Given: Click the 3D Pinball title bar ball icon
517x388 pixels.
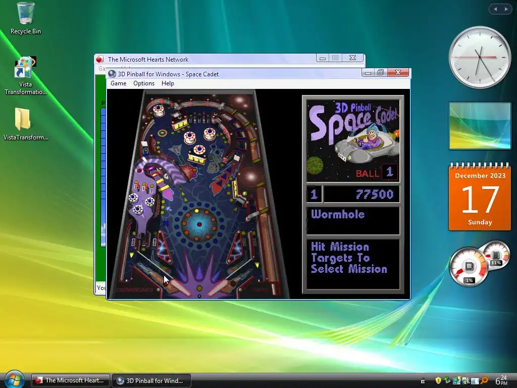Looking at the screenshot, I should [112, 74].
